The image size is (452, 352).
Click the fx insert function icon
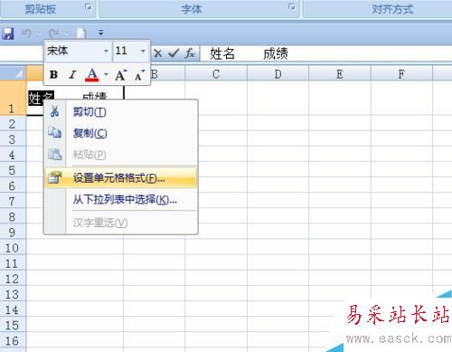click(x=190, y=53)
